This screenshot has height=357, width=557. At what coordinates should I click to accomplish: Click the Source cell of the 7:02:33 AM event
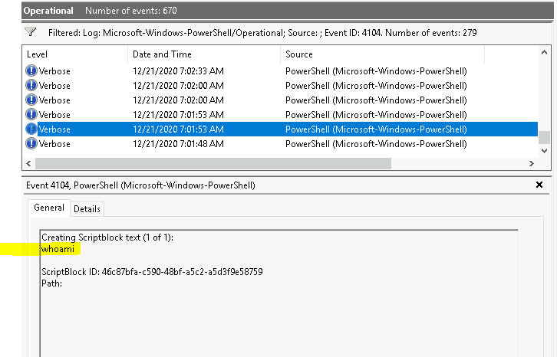pos(376,71)
